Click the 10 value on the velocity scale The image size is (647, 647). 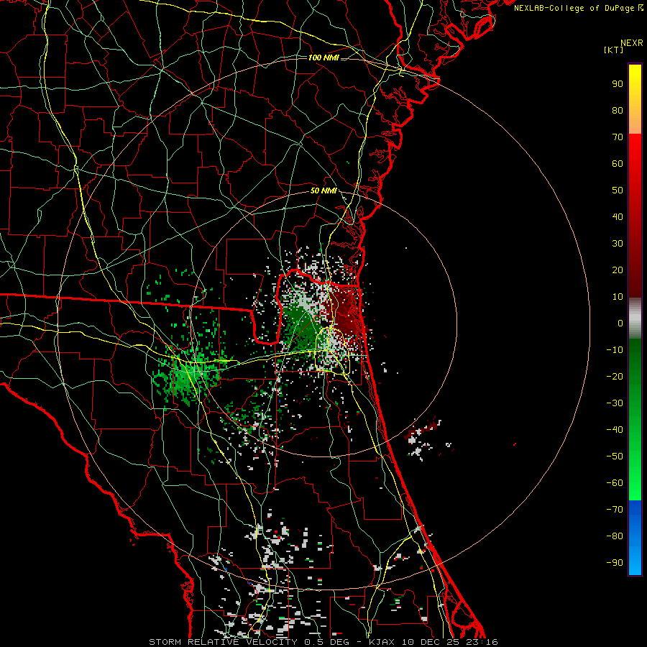[x=618, y=297]
